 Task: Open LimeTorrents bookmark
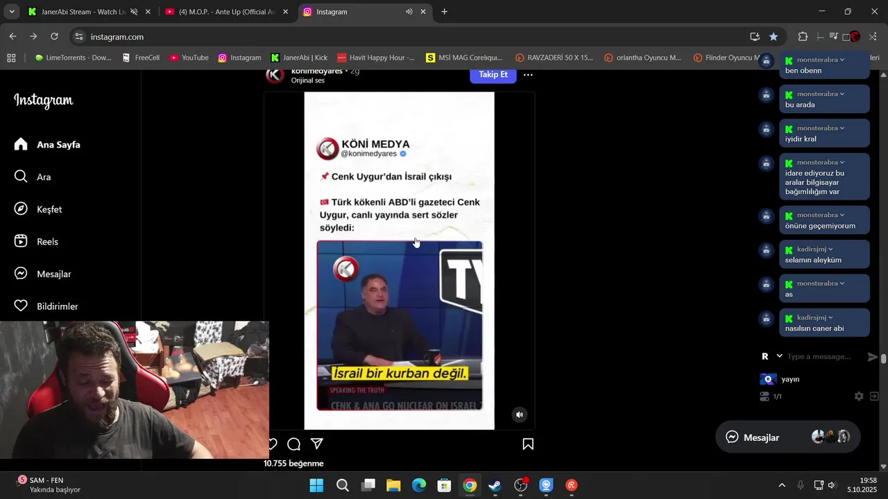[72, 58]
